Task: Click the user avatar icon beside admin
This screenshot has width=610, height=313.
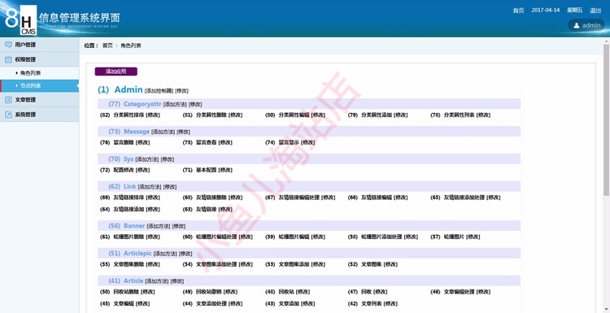Action: 577,25
